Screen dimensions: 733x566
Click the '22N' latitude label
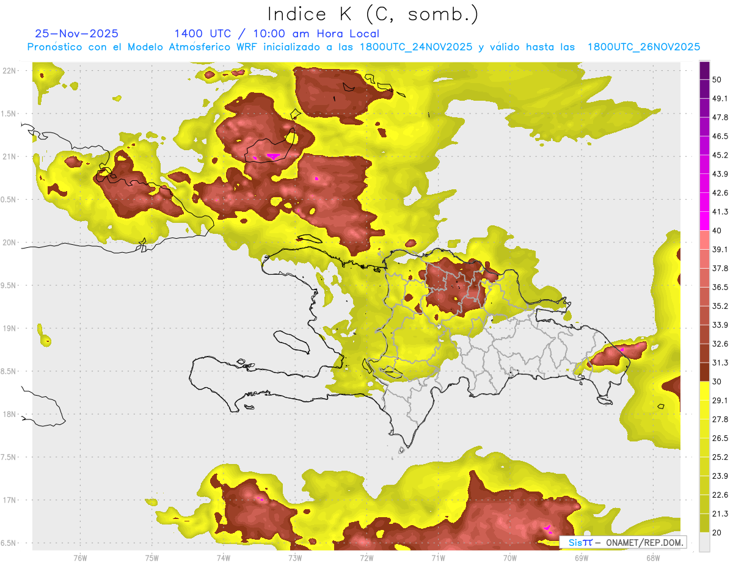click(x=10, y=71)
